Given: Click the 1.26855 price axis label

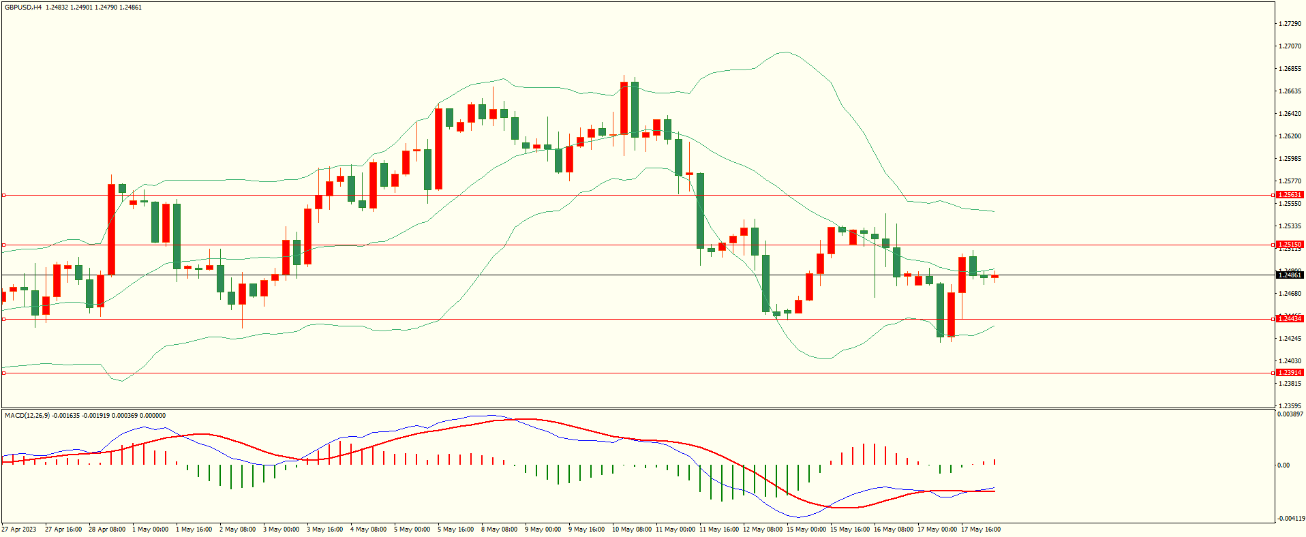Looking at the screenshot, I should click(x=1290, y=69).
